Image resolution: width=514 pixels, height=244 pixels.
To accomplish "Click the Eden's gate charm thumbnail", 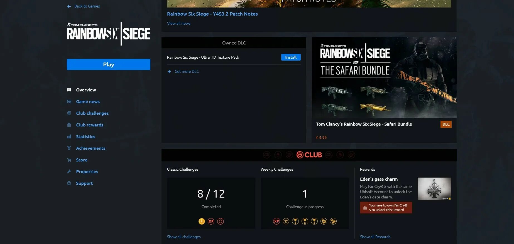I will click(x=434, y=189).
